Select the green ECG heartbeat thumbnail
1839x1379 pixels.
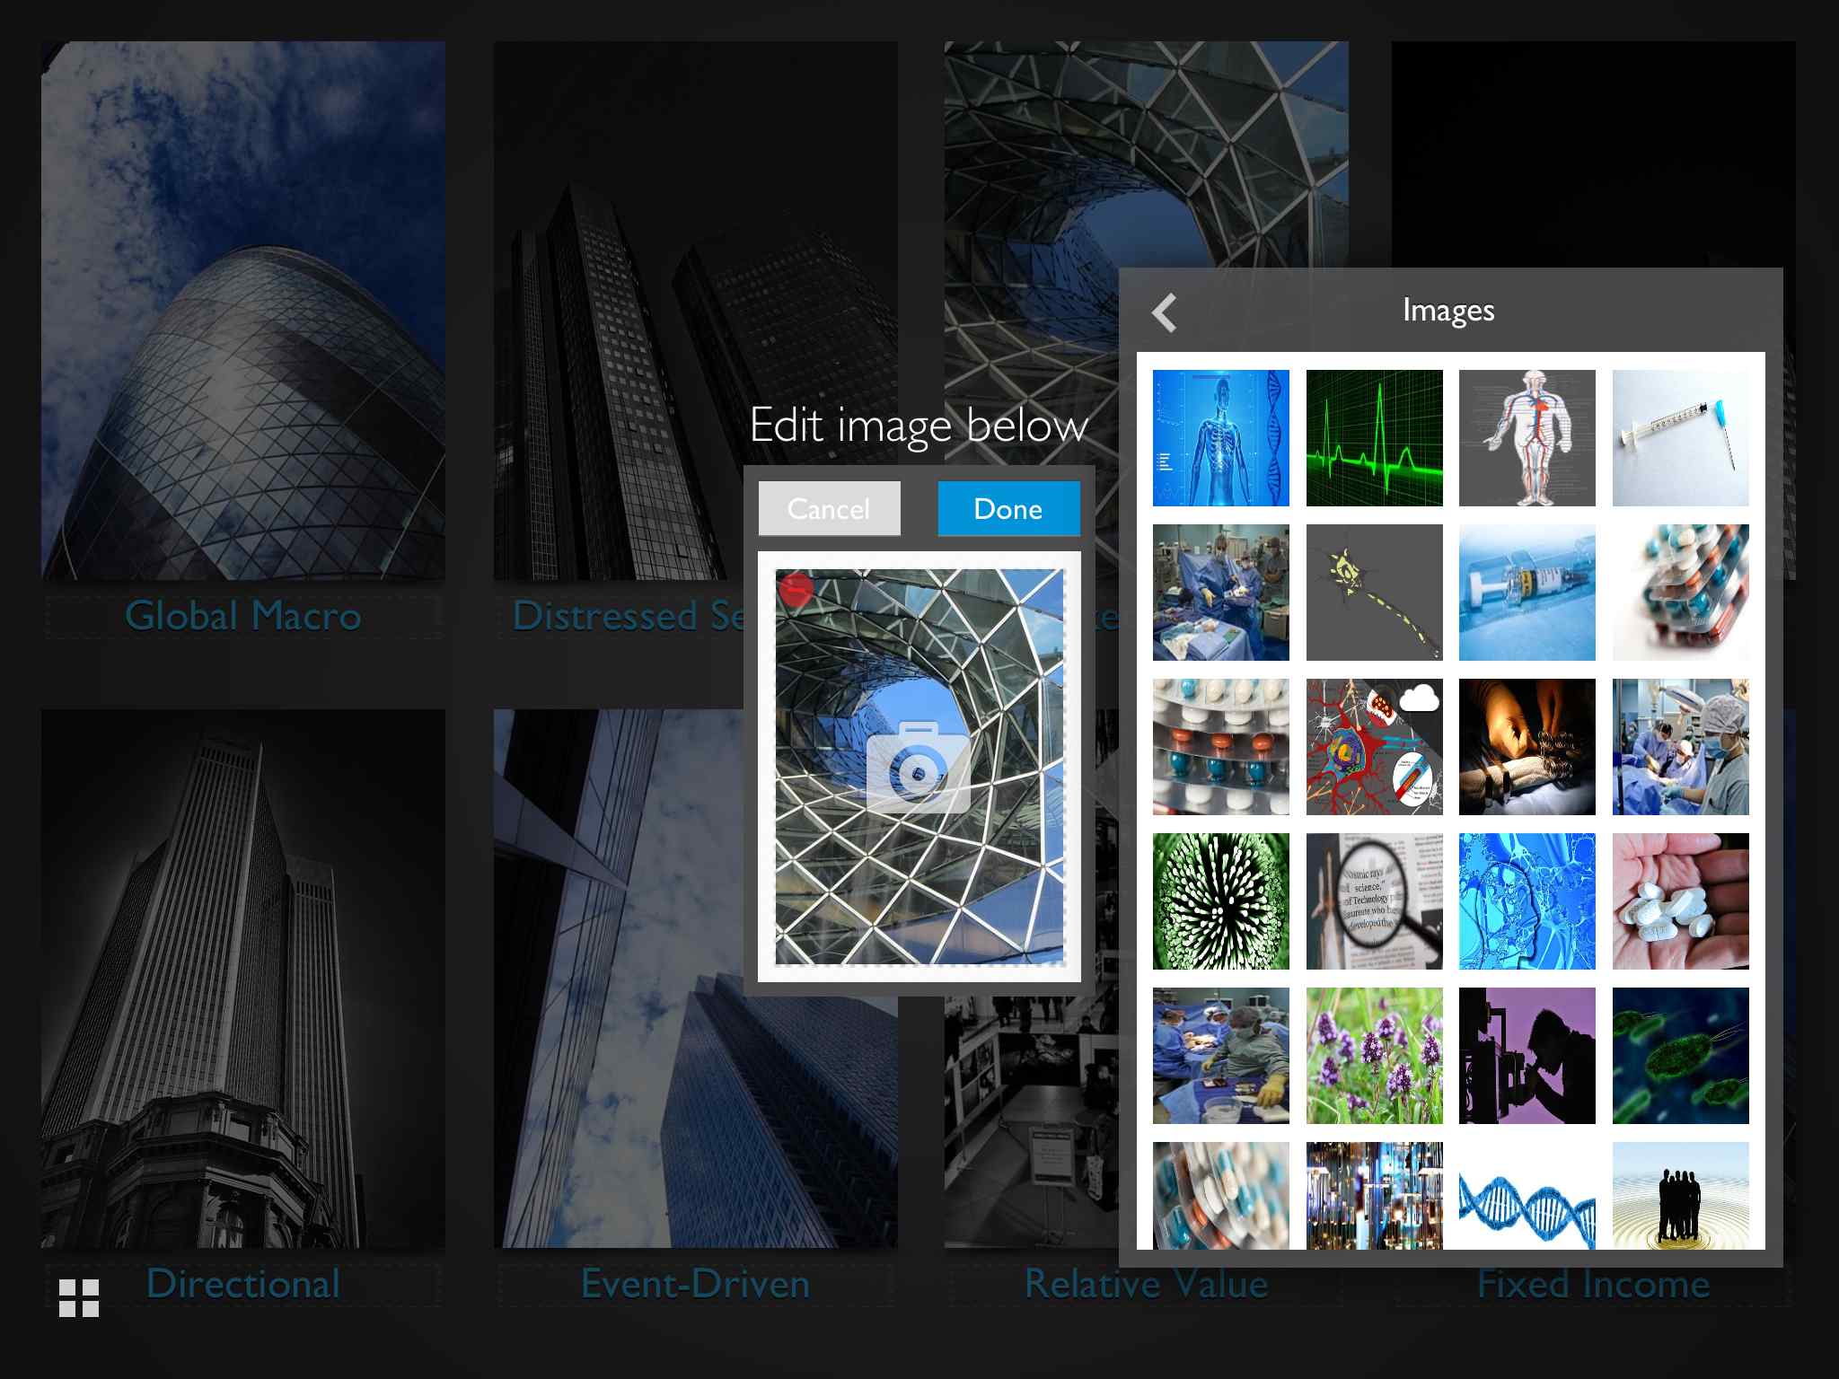click(x=1374, y=438)
